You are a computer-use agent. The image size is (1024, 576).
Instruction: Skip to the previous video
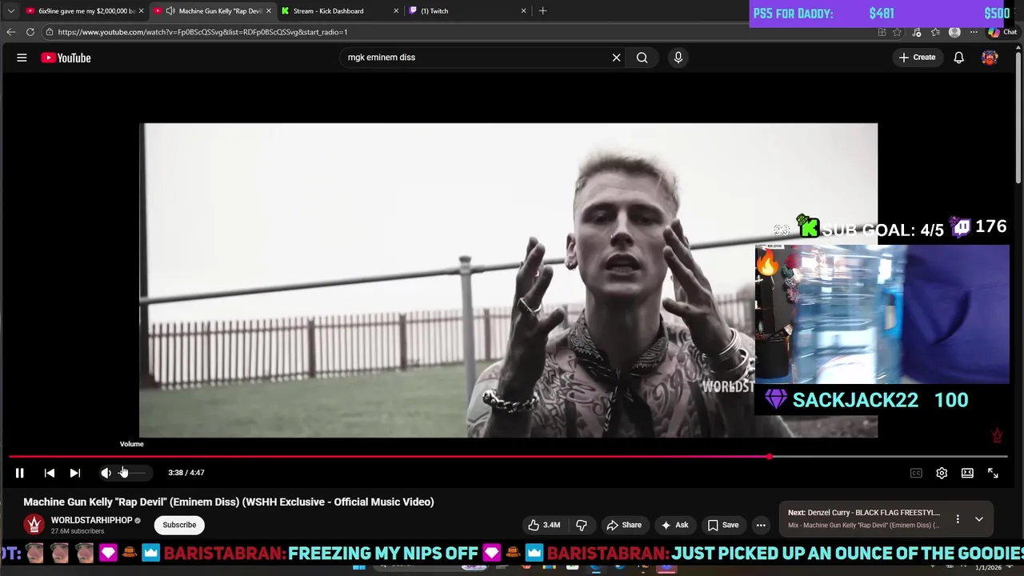coord(49,473)
